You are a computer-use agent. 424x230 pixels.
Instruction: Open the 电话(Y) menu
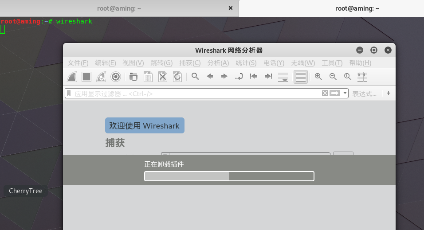[274, 63]
